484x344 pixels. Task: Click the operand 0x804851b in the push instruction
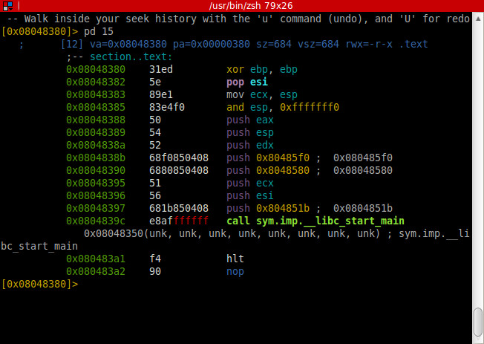click(x=282, y=209)
